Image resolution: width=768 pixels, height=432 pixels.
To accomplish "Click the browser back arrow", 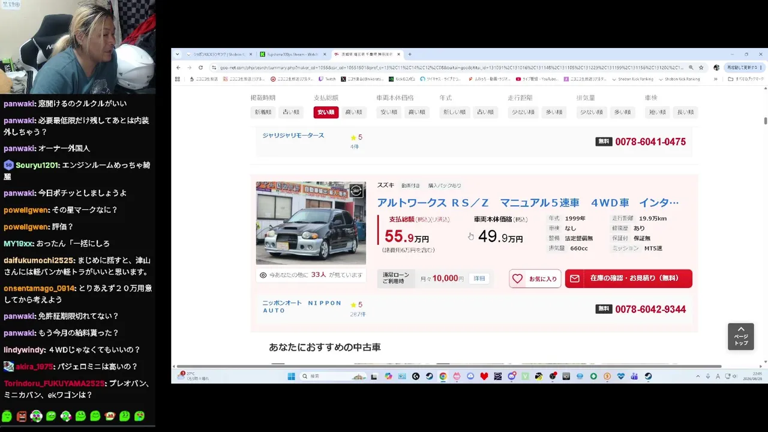I will point(178,68).
